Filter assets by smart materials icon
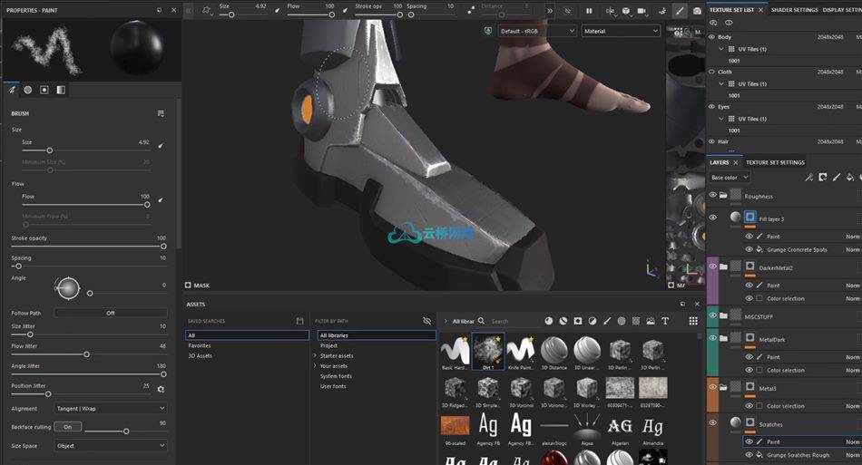This screenshot has width=862, height=465. click(563, 321)
